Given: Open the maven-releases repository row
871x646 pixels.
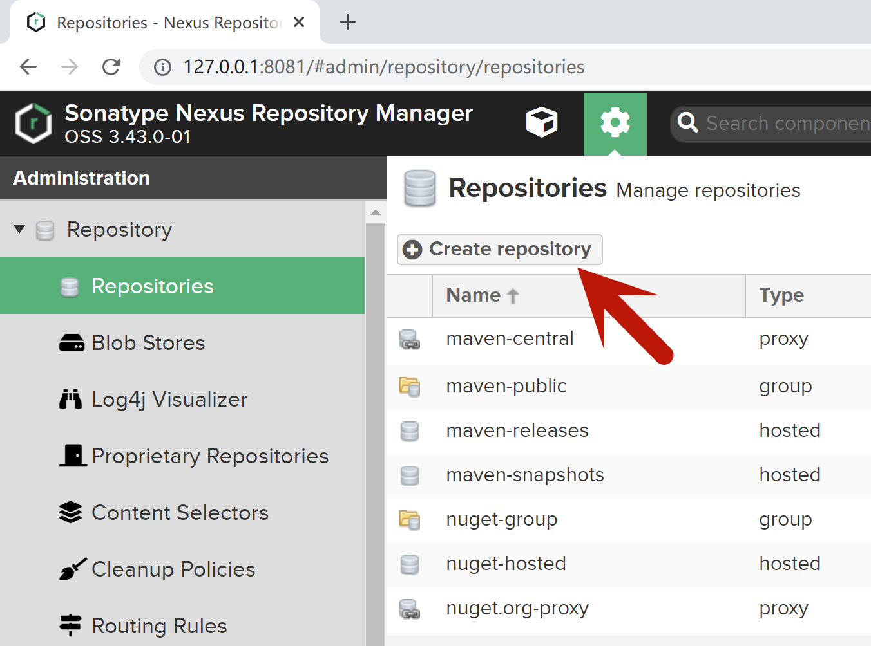Looking at the screenshot, I should coord(517,430).
